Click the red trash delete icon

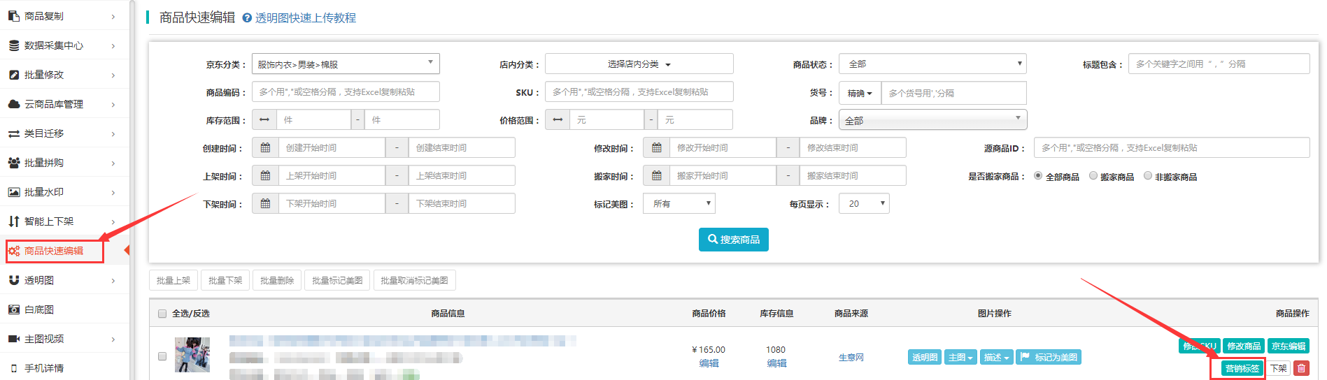[1301, 368]
